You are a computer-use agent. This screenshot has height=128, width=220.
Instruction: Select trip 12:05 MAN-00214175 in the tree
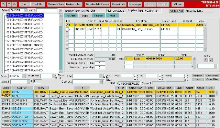tap(25, 37)
